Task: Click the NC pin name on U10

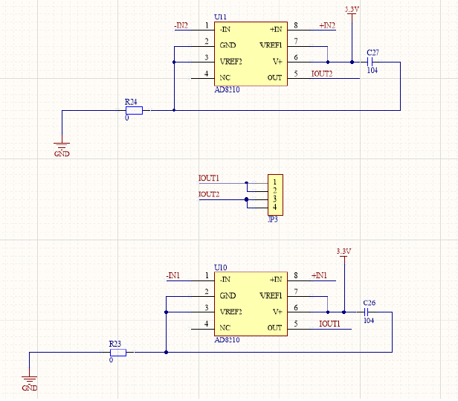Action: (x=225, y=328)
